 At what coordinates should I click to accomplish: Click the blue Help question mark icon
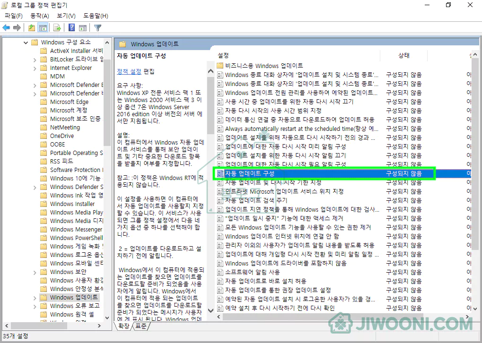point(71,27)
